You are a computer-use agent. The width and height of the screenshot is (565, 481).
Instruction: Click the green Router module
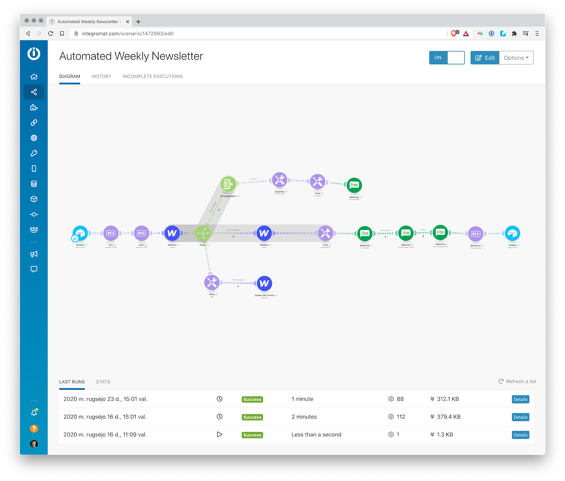pos(203,233)
